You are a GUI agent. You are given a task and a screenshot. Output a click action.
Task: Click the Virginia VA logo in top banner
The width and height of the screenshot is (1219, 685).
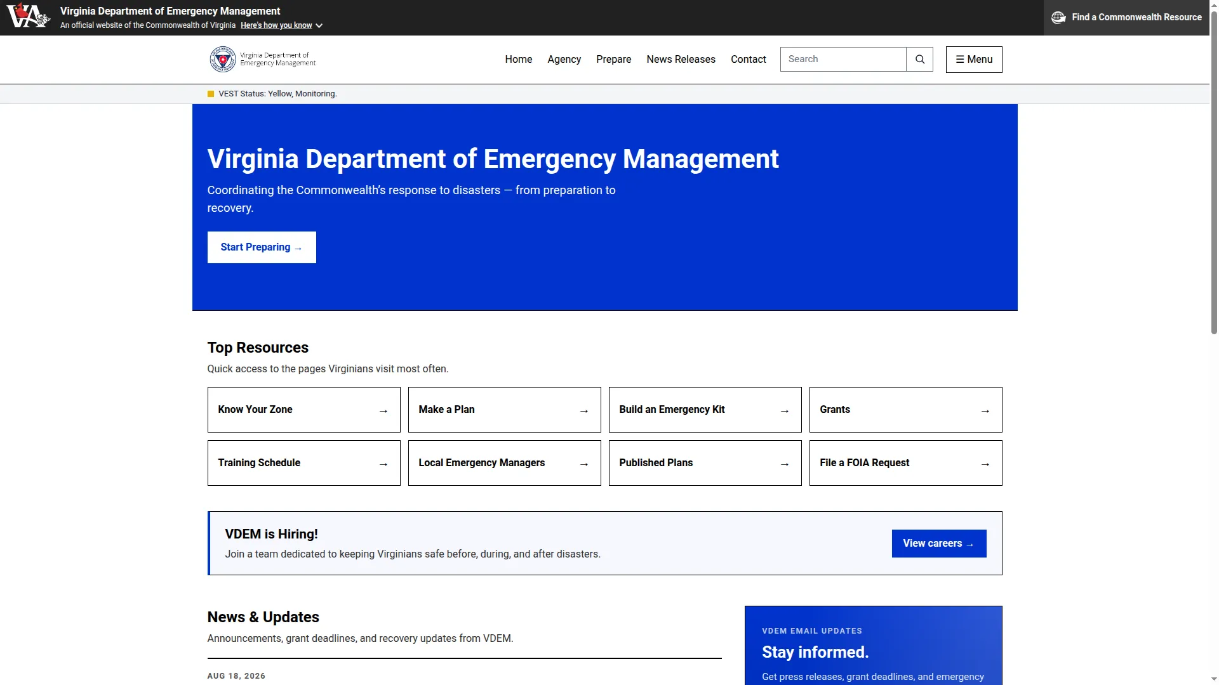pyautogui.click(x=28, y=16)
